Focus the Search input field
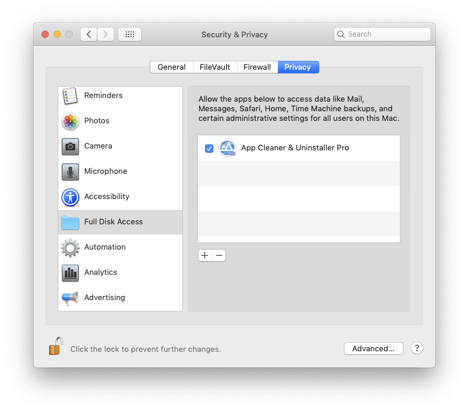 tap(382, 34)
